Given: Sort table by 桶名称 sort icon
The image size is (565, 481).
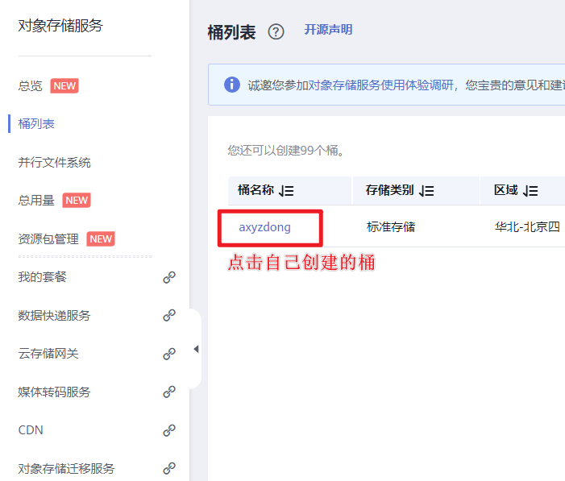Looking at the screenshot, I should (286, 191).
